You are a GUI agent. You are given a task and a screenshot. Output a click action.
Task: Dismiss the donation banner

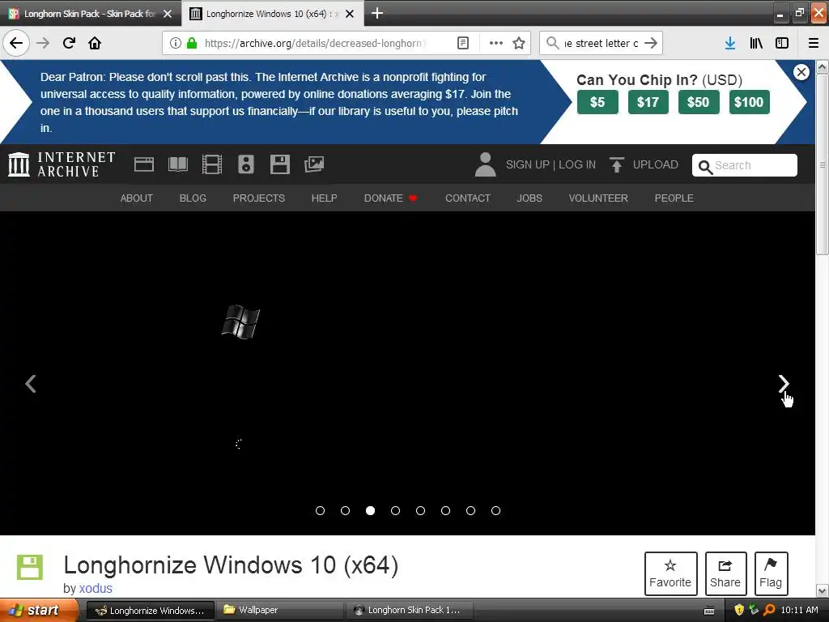tap(801, 72)
